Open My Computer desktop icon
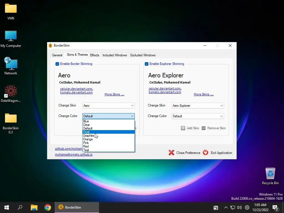This screenshot has height=213, width=284. pyautogui.click(x=11, y=39)
